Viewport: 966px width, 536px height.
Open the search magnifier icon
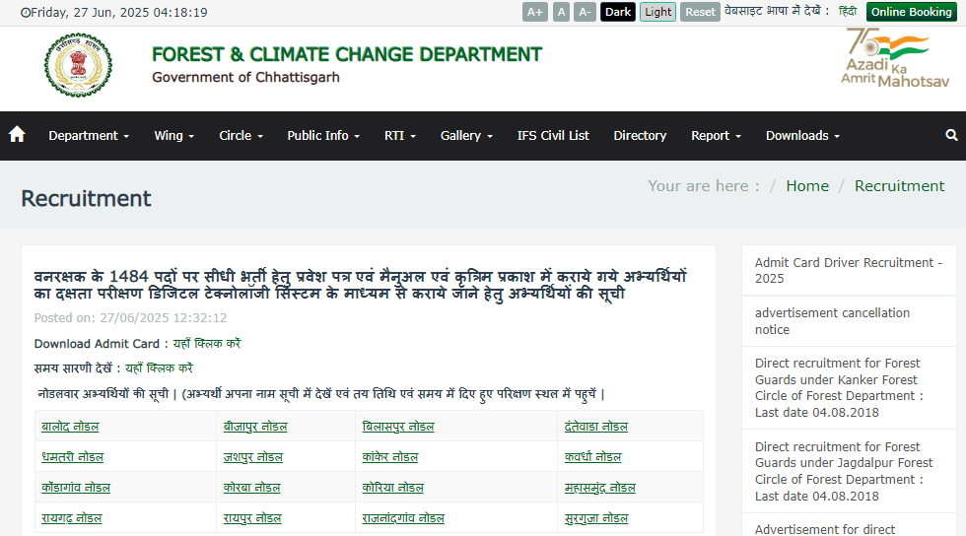coord(951,135)
